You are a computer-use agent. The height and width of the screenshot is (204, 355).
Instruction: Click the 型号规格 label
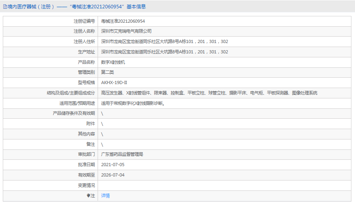pos(86,82)
